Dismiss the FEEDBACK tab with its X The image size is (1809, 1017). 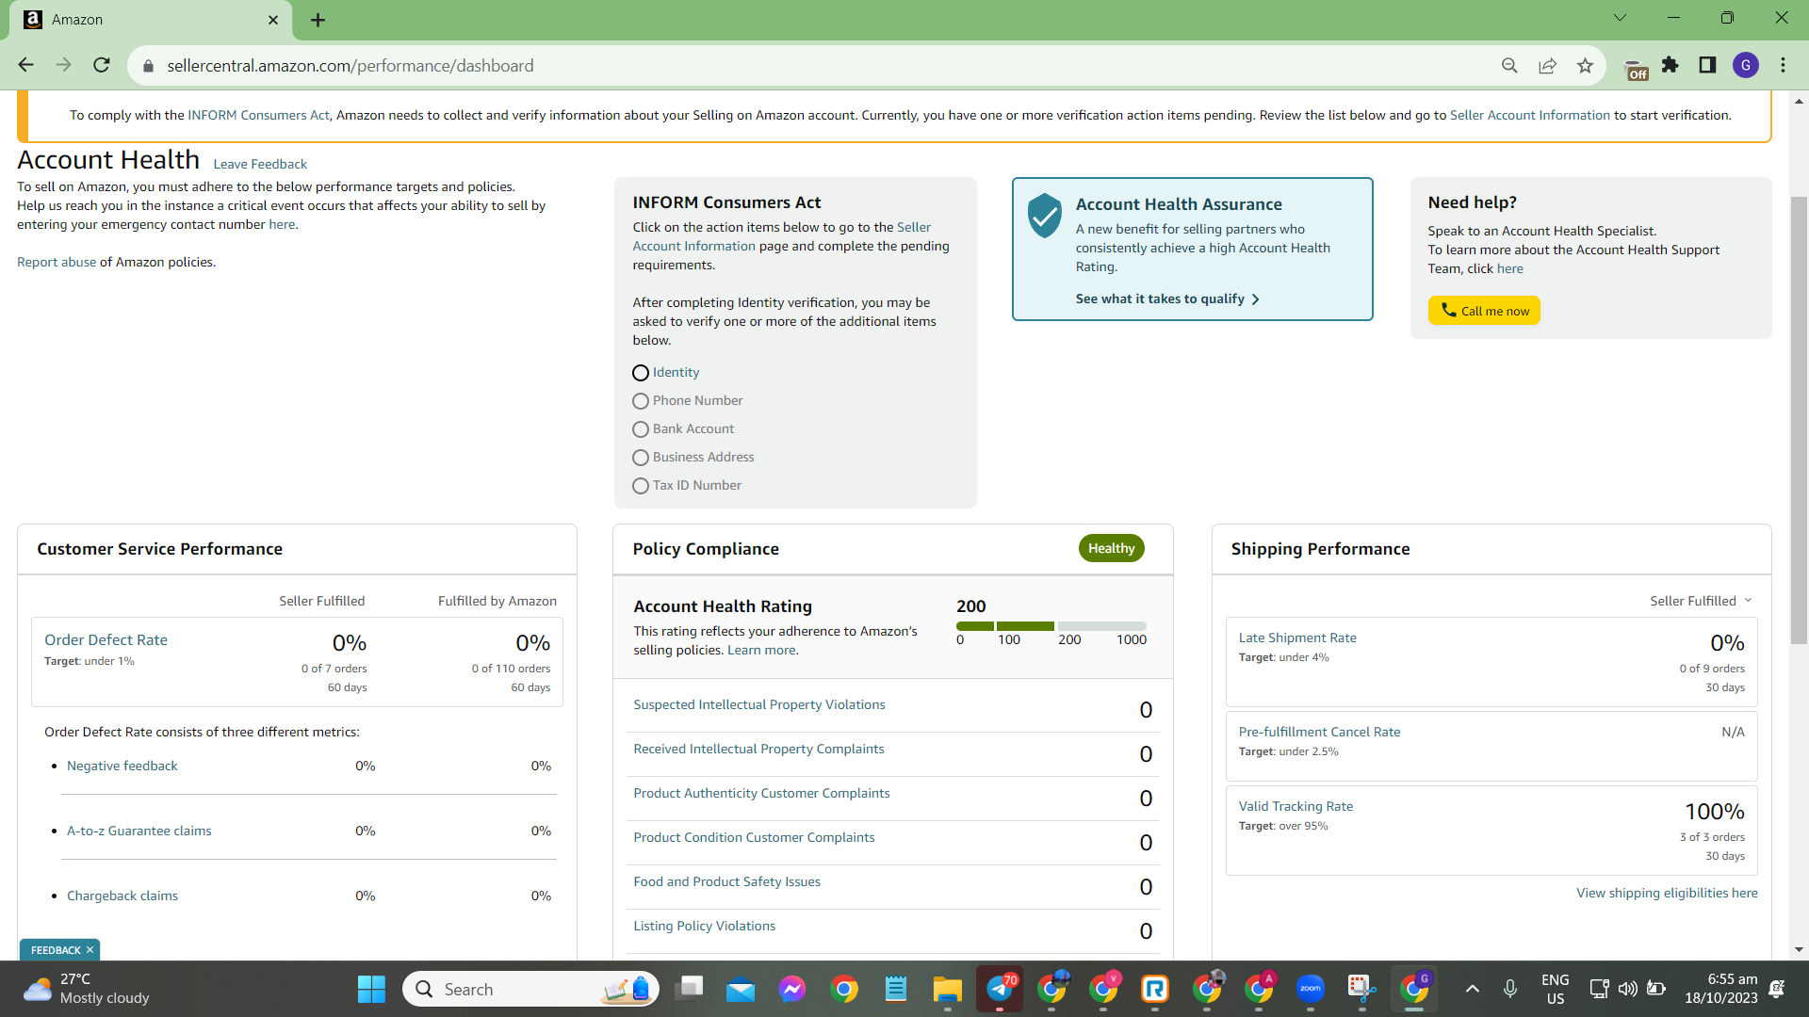tap(90, 950)
